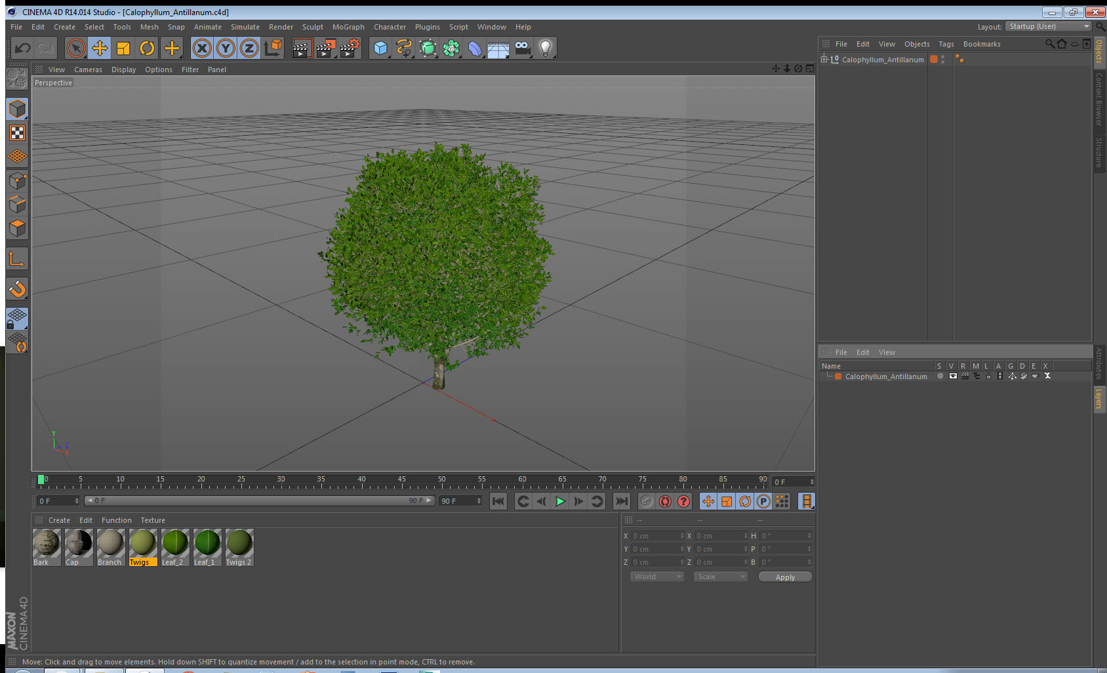The height and width of the screenshot is (673, 1107).
Task: Click the Floor environment icon
Action: coord(498,49)
